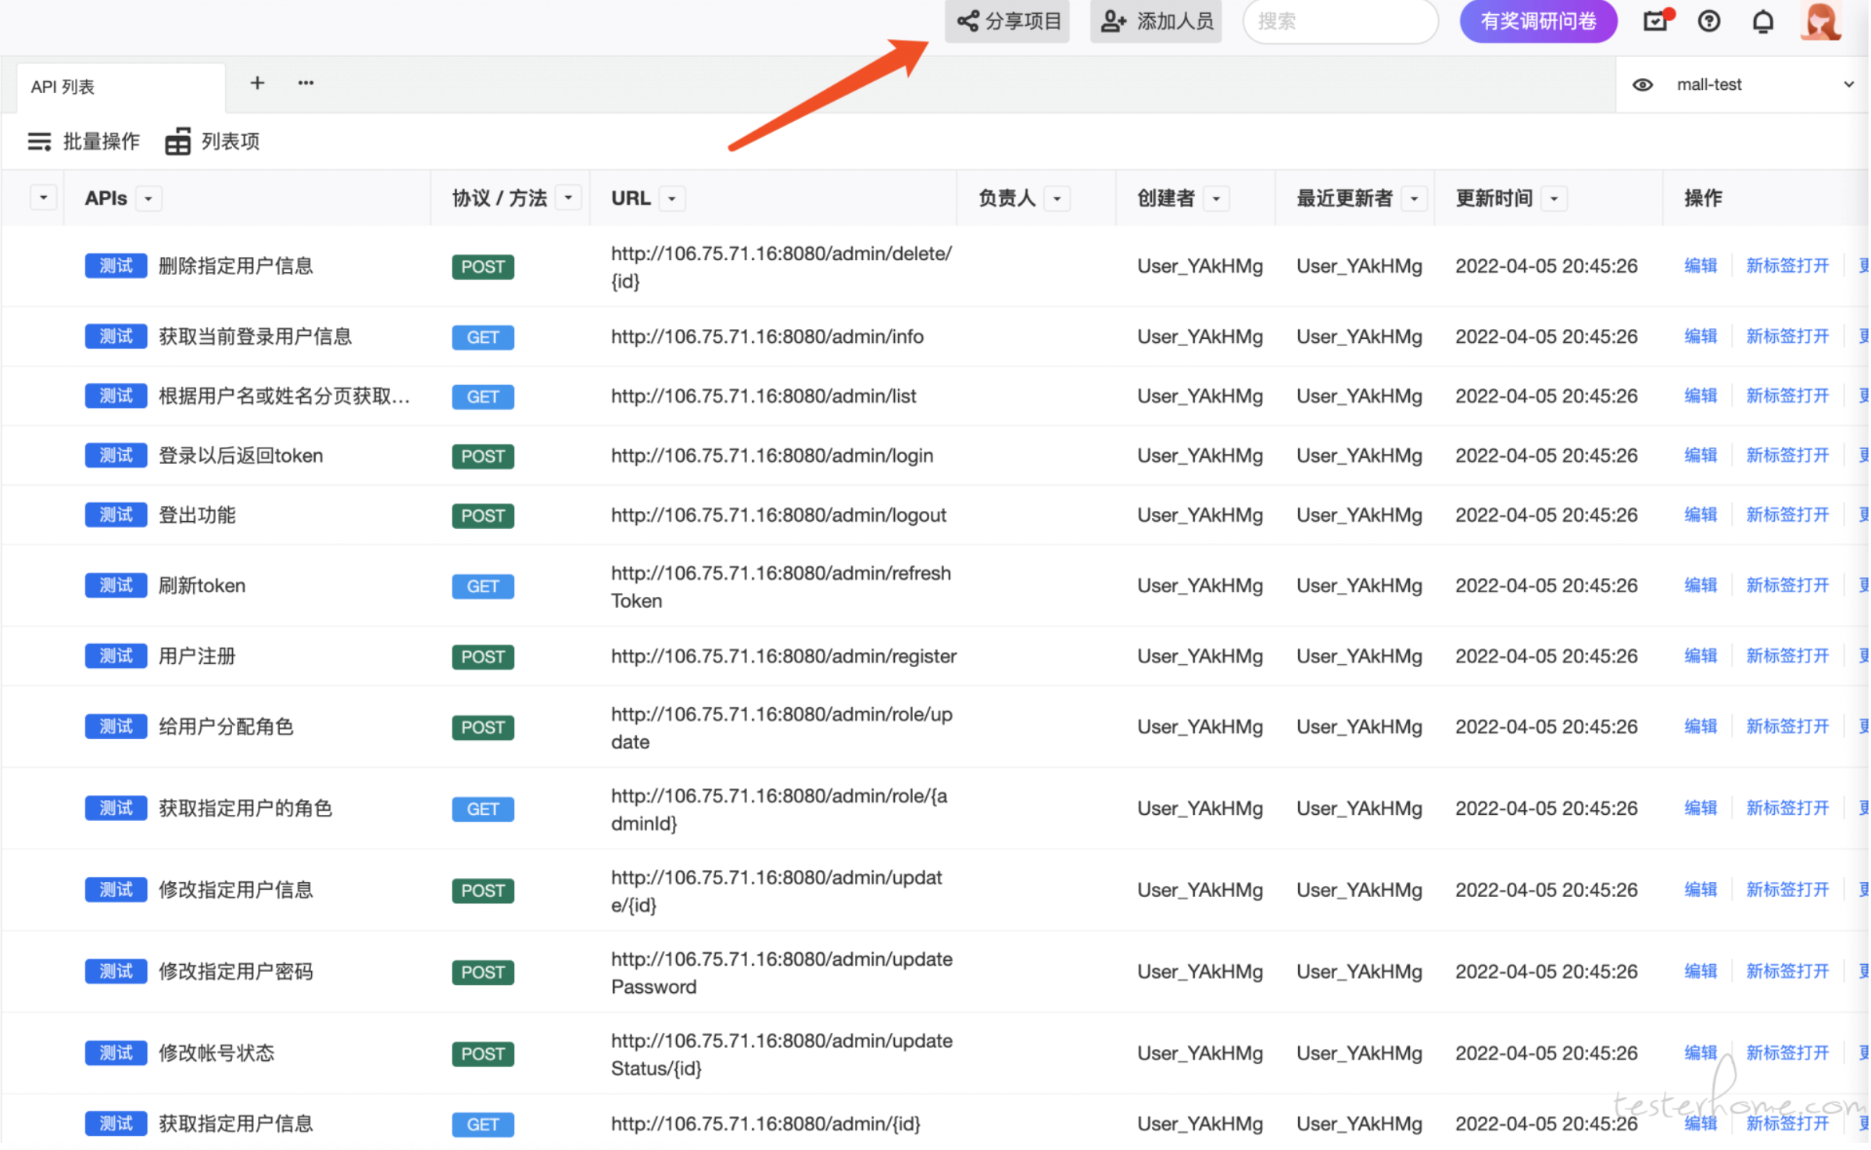Click the share project icon button
This screenshot has width=1871, height=1150.
[1007, 21]
